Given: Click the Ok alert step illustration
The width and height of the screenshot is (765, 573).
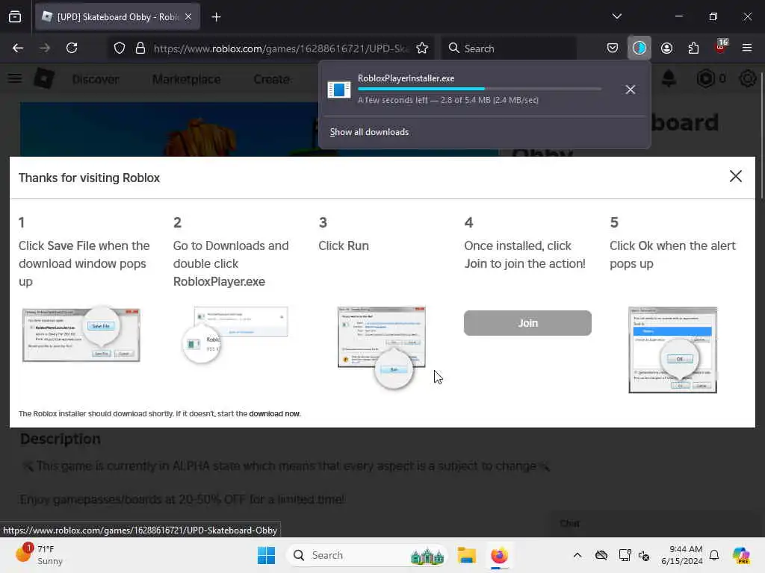Looking at the screenshot, I should point(673,350).
